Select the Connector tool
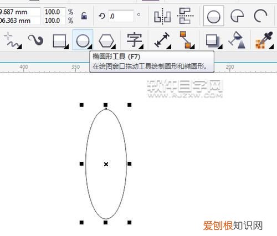Viewport: 277px width, 236px height. tap(186, 40)
